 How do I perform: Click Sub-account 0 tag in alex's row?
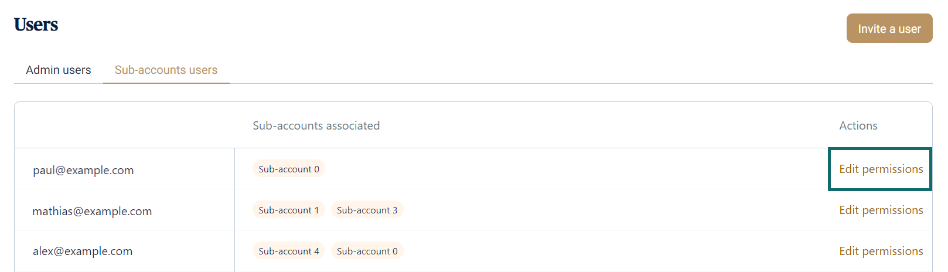(367, 251)
